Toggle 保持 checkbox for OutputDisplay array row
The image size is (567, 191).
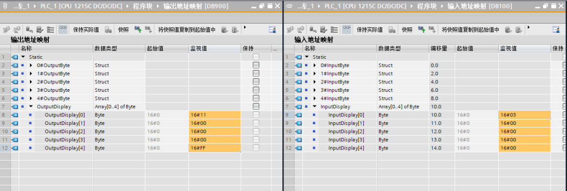point(256,107)
